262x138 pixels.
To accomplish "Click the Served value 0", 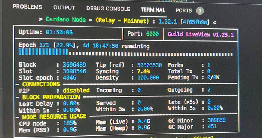I will [x=139, y=102].
